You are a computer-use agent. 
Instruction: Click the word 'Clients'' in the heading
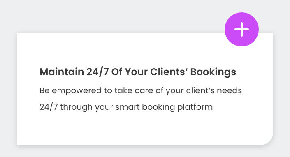tap(169, 72)
